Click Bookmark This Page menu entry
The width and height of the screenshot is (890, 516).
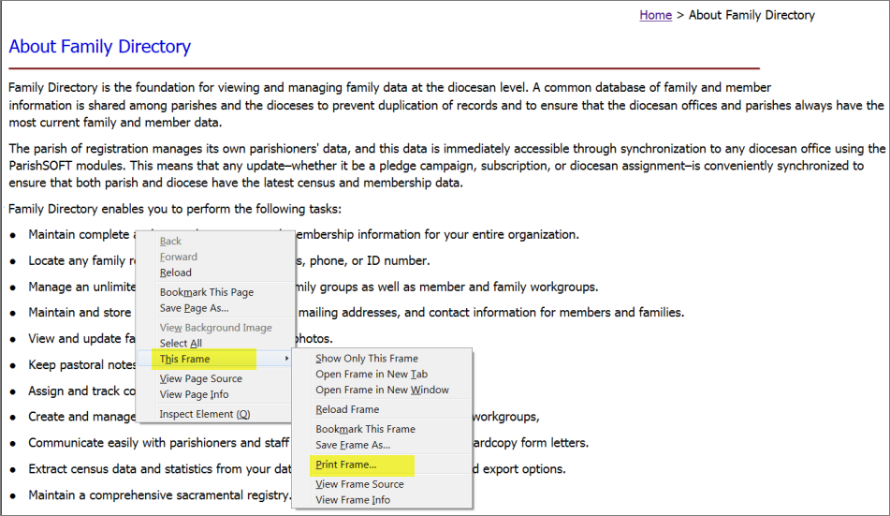coord(207,292)
